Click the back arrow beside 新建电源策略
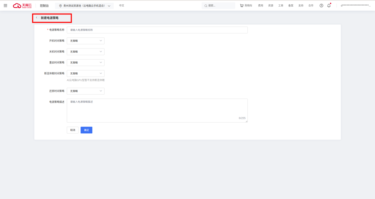 click(x=37, y=18)
